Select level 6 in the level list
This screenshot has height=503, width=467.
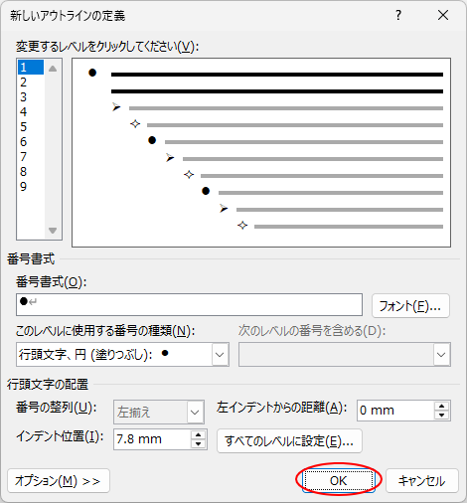31,142
